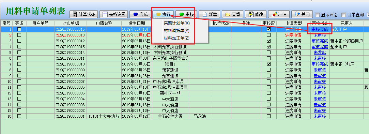369x134 pixels.
Task: Click the blue icon on 完成 button
Action: coord(135,14)
